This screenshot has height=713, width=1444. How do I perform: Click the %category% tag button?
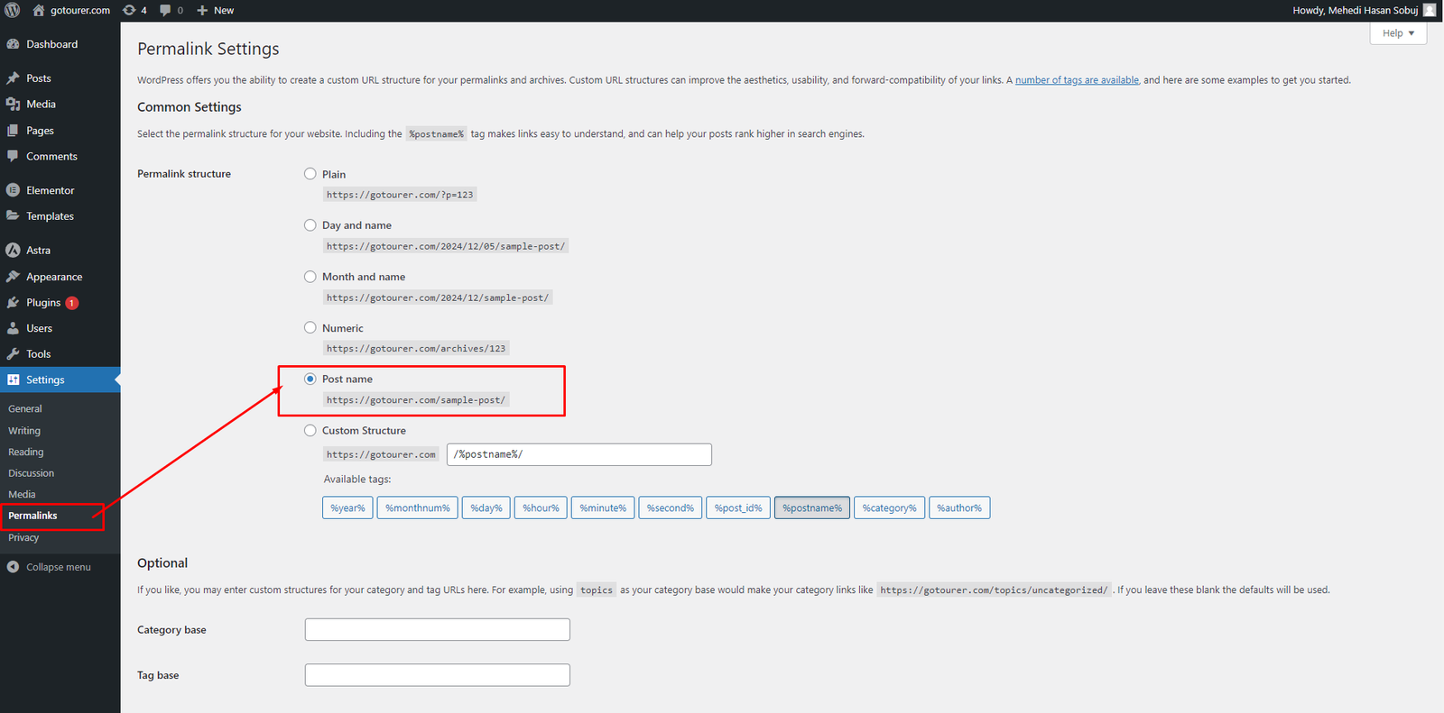[889, 508]
